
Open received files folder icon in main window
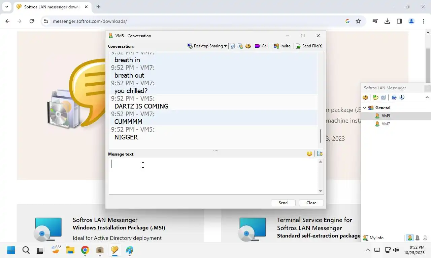376,97
